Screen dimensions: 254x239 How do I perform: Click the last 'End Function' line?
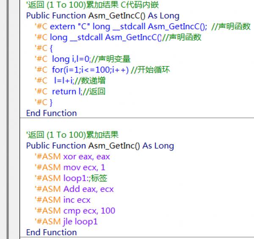click(x=52, y=232)
